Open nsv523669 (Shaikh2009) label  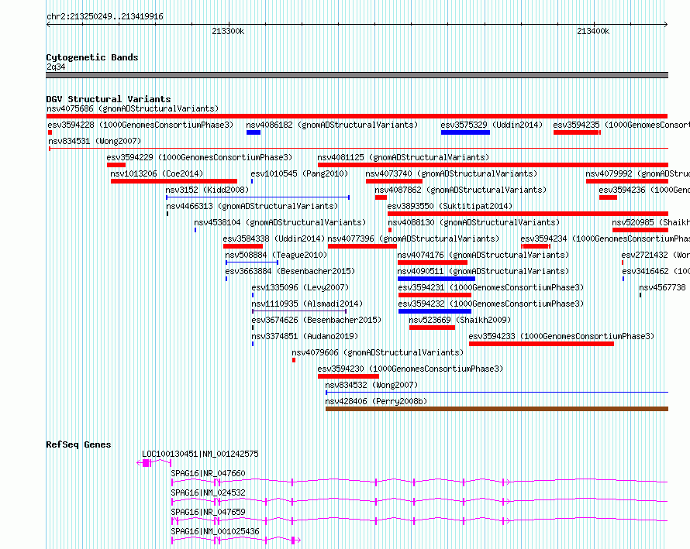pyautogui.click(x=460, y=320)
